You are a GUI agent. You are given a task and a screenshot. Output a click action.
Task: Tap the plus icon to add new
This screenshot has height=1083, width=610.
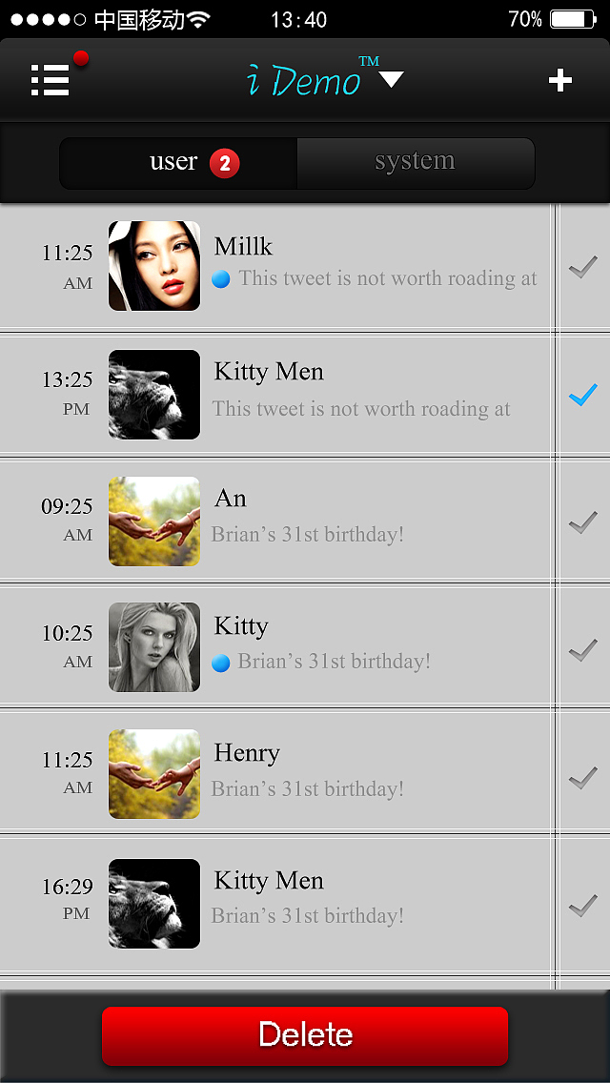pos(560,80)
